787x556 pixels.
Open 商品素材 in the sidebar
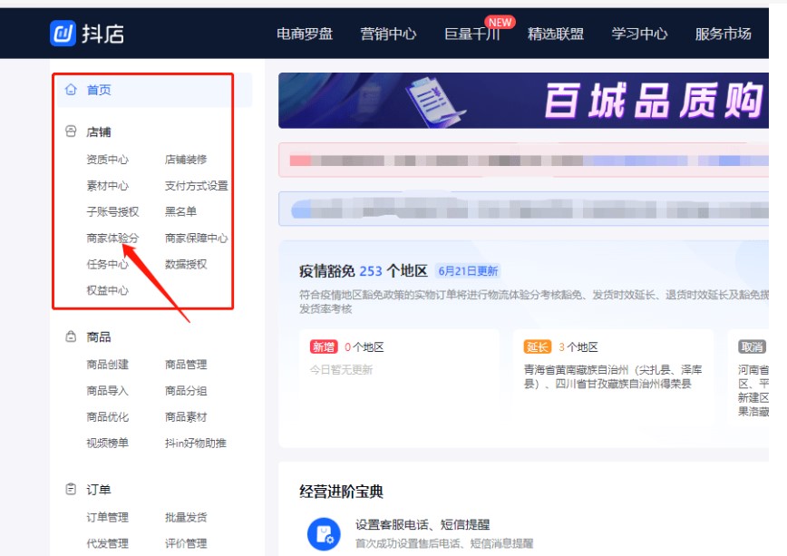pyautogui.click(x=186, y=416)
